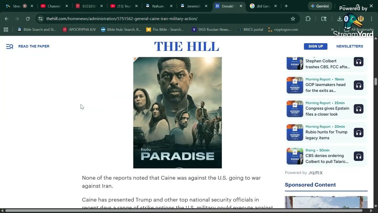Play the GOP lawmakers podcast via headphones icon

pos(359,85)
